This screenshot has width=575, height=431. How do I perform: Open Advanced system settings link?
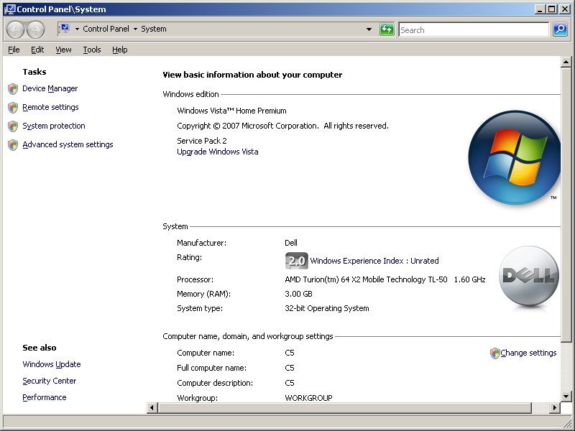(x=68, y=145)
